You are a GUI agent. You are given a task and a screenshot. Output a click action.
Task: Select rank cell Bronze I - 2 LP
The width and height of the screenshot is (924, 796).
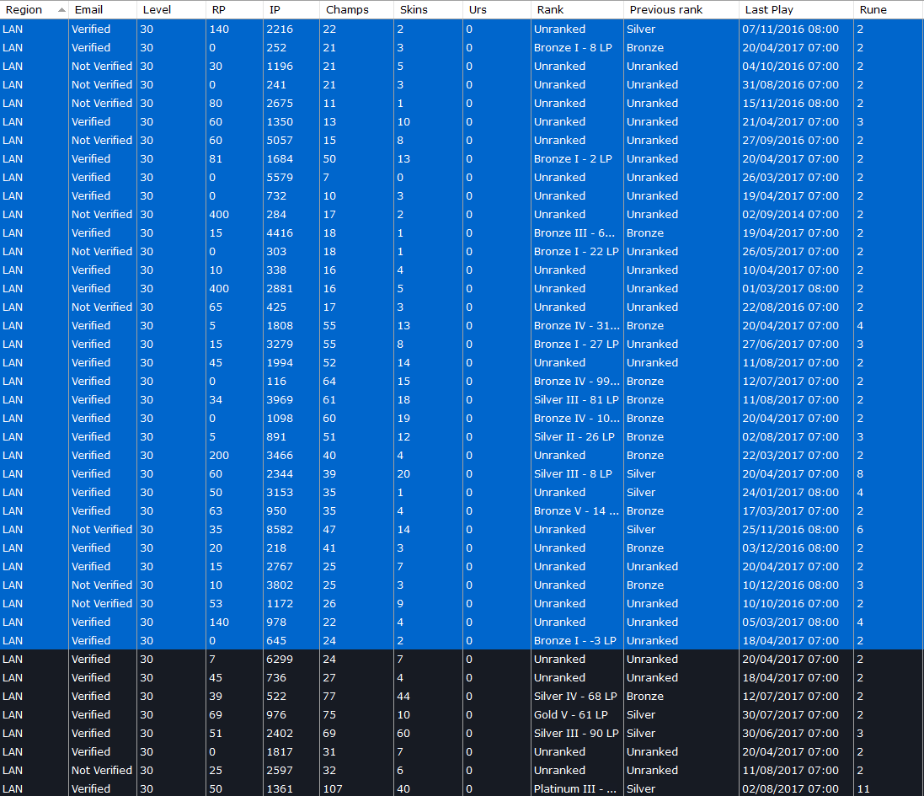pyautogui.click(x=573, y=159)
